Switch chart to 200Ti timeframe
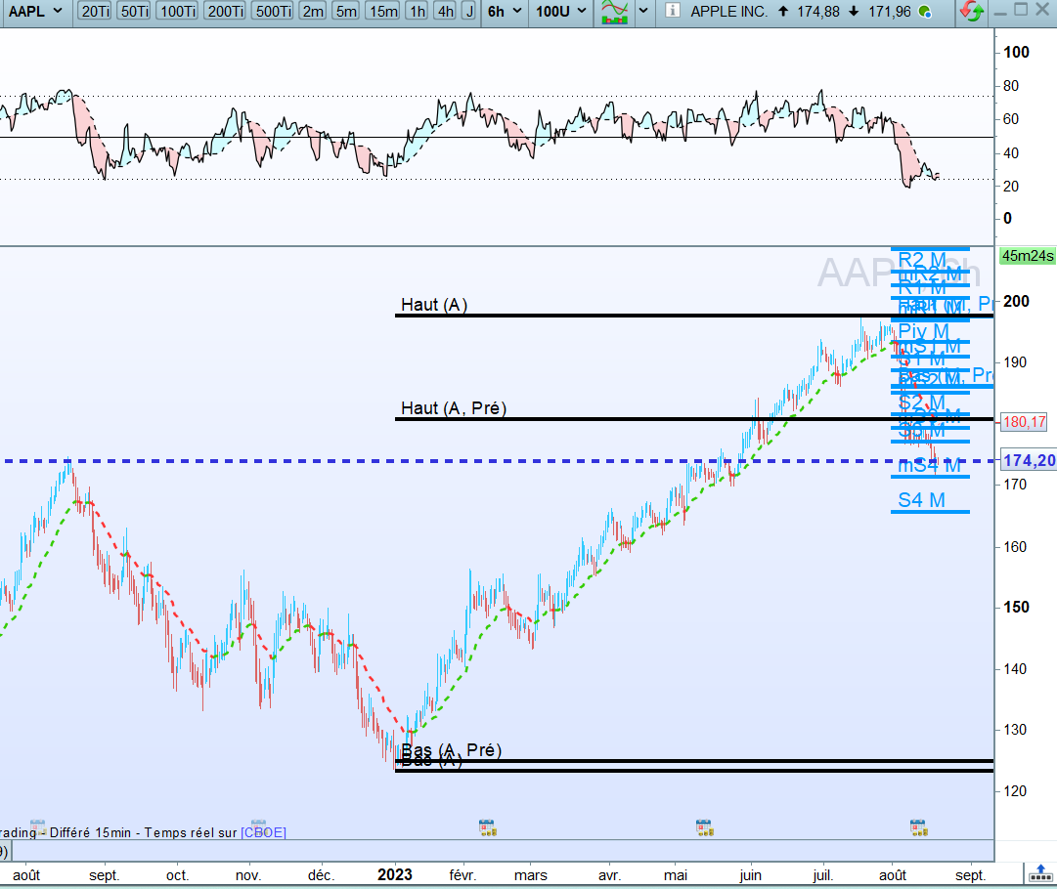Viewport: 1057px width, 889px height. pos(225,12)
